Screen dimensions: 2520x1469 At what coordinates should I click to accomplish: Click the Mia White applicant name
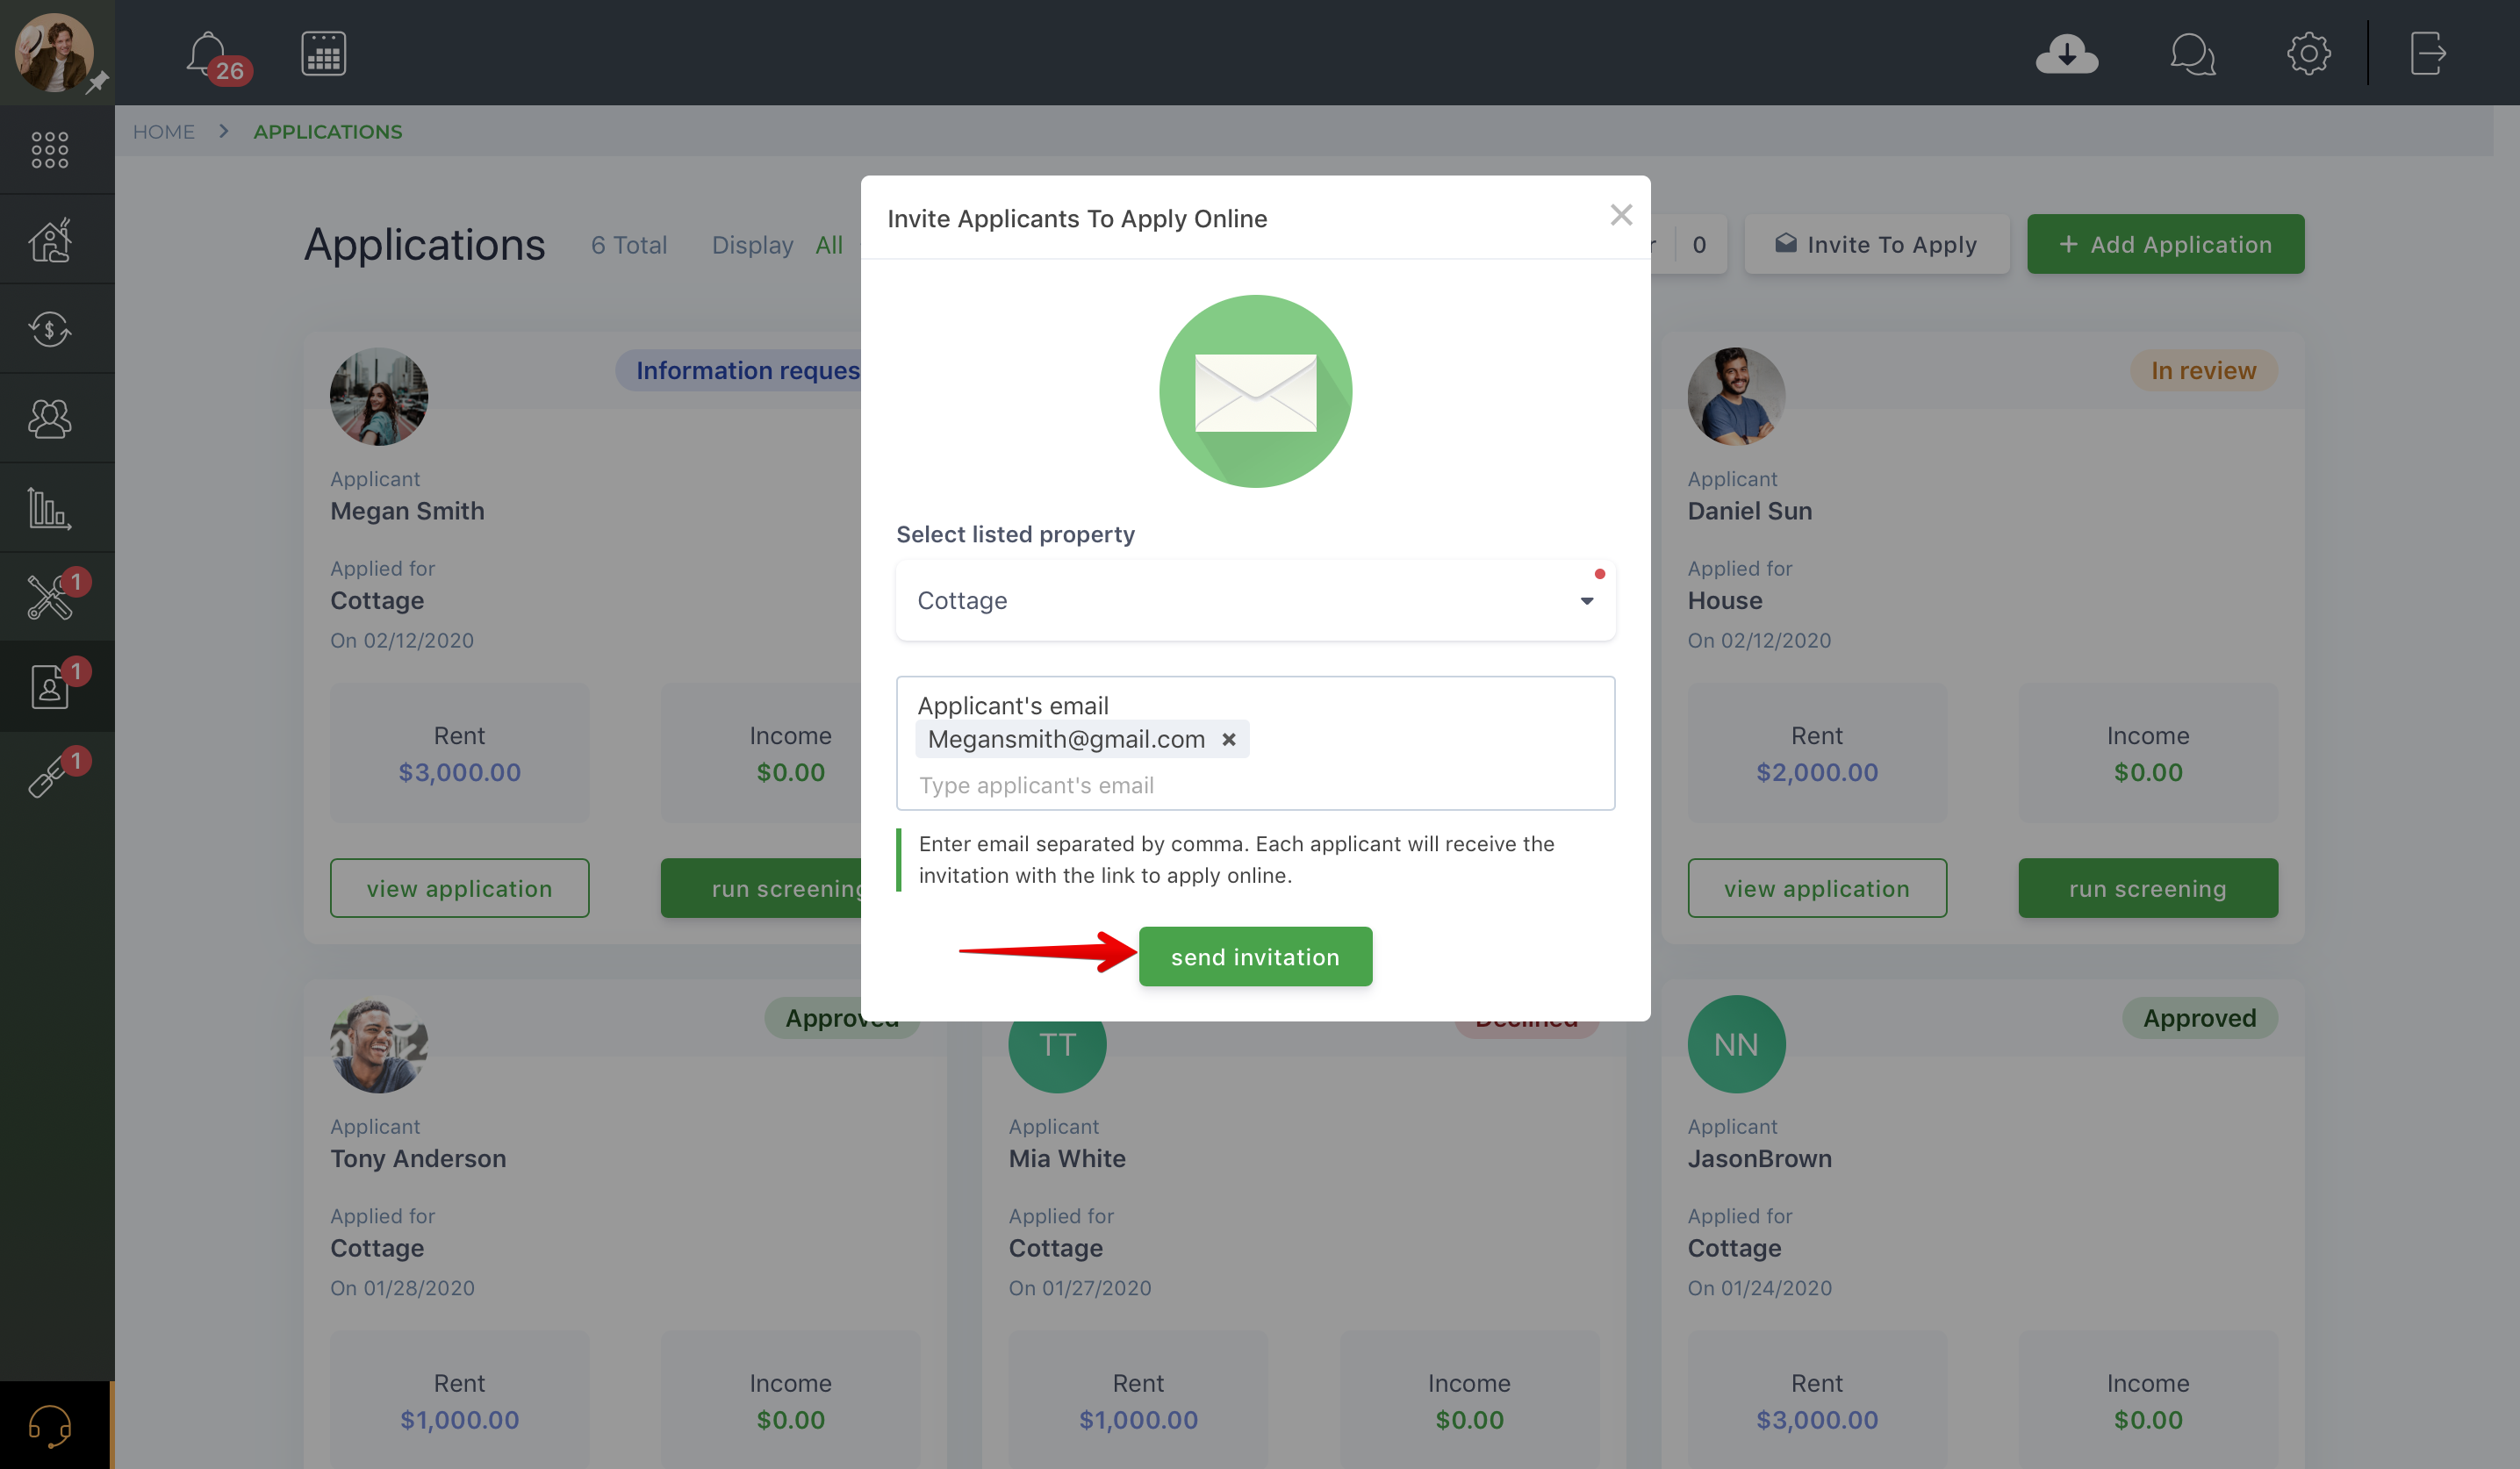1067,1158
